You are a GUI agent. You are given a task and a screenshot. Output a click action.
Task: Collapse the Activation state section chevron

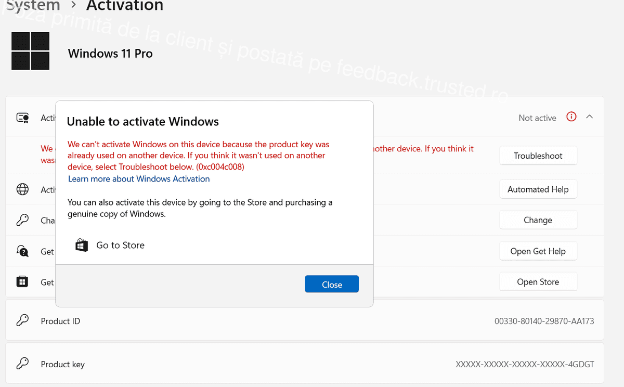click(x=590, y=117)
